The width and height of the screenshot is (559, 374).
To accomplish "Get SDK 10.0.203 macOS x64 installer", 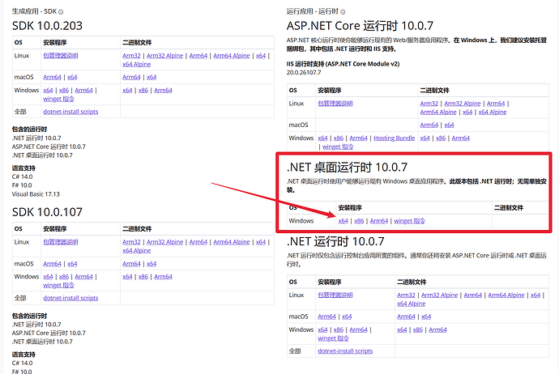I will point(72,77).
